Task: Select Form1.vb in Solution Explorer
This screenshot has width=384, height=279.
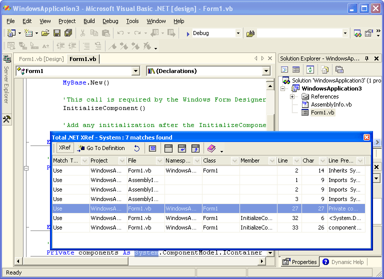Action: point(322,112)
